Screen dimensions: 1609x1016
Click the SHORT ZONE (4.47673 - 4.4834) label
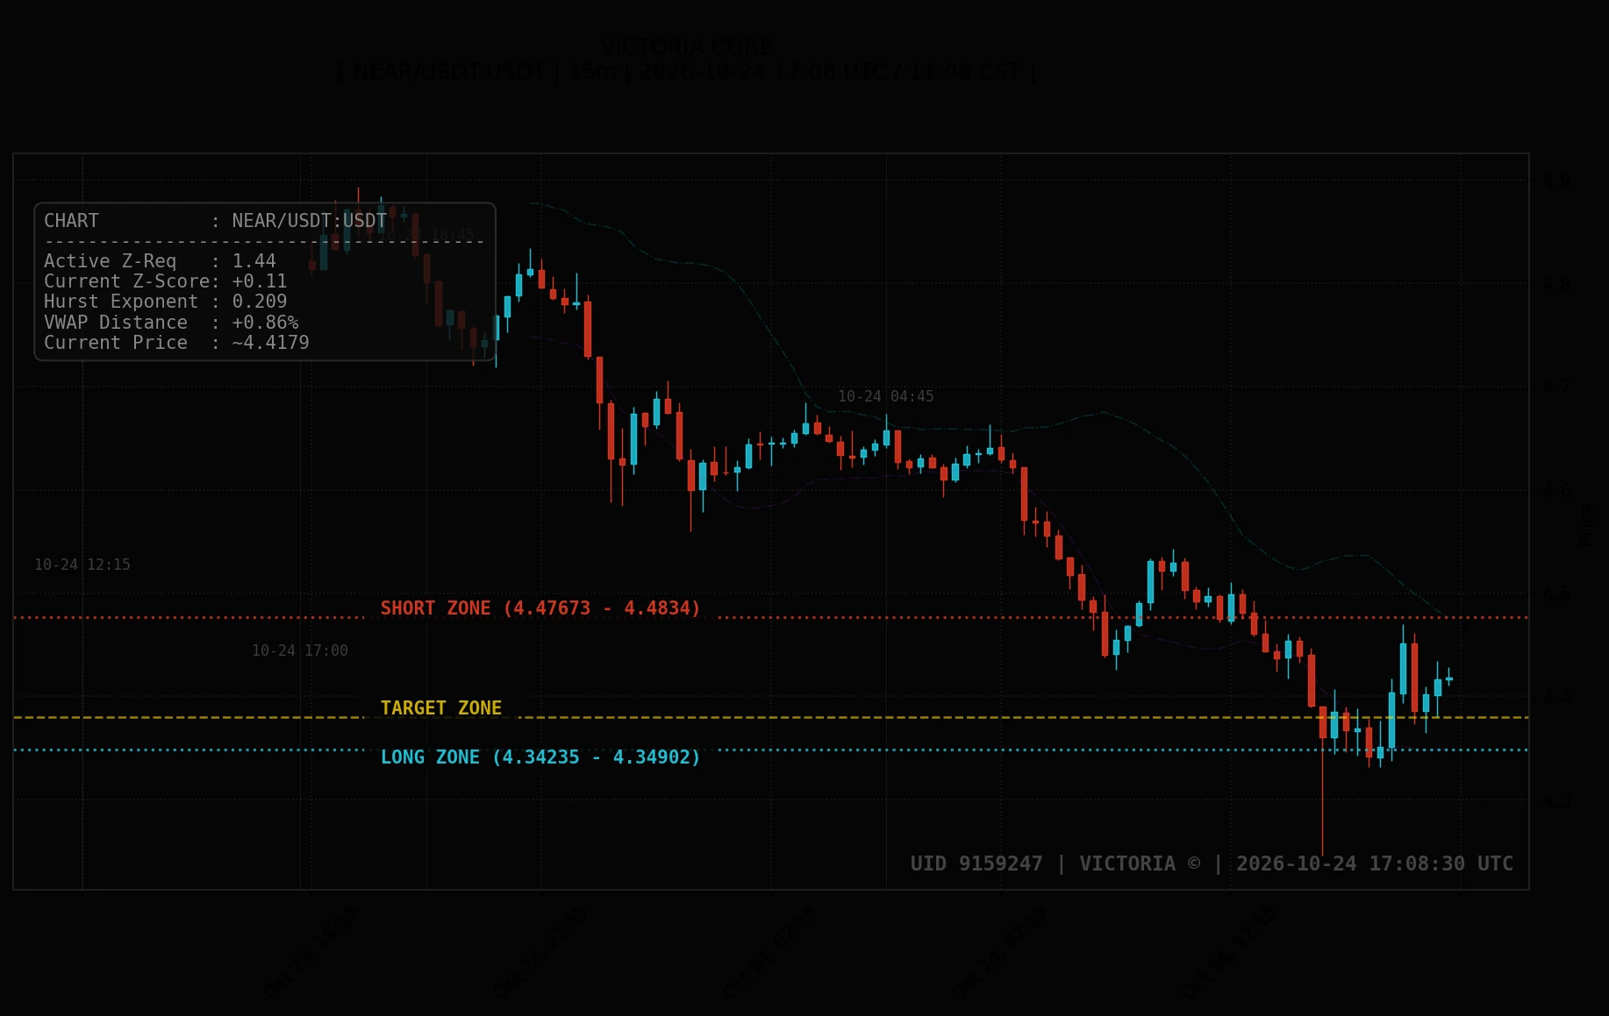tap(540, 608)
